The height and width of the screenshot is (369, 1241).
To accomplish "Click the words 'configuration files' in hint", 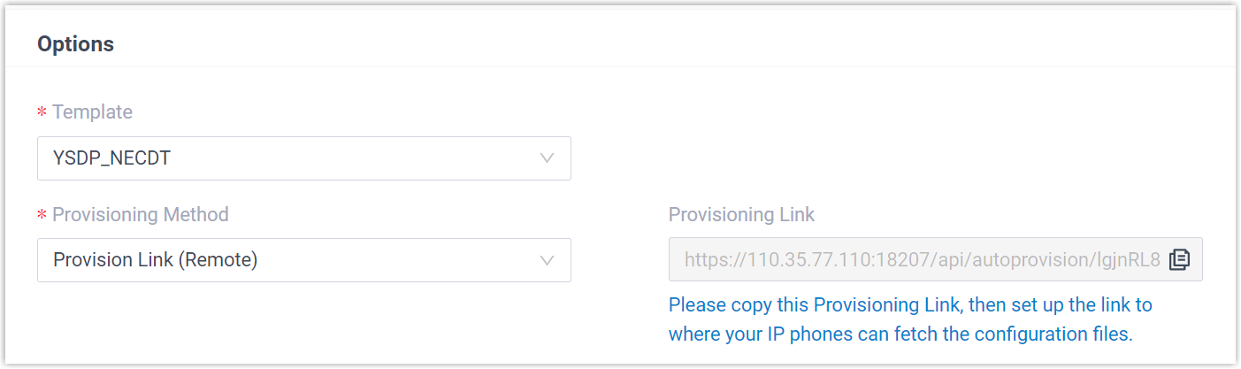I will pyautogui.click(x=1060, y=334).
